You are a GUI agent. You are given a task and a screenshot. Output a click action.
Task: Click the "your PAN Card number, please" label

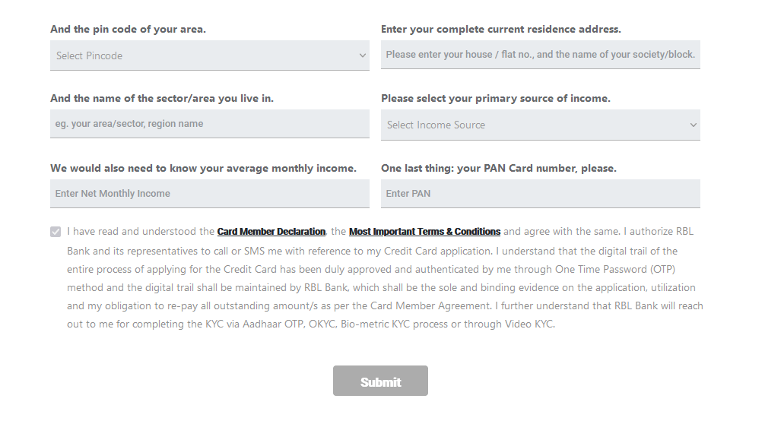coord(499,168)
